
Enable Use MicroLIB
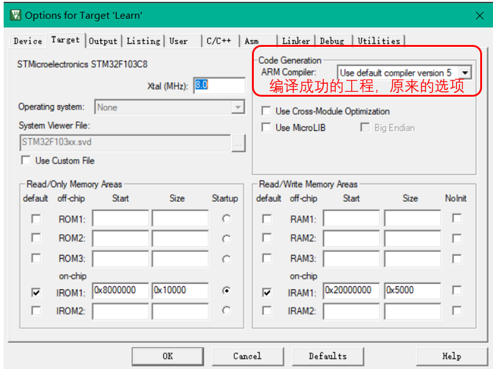pyautogui.click(x=266, y=128)
